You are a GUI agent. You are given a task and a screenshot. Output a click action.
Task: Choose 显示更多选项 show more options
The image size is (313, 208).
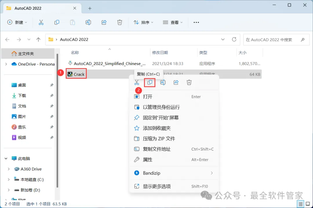(174, 187)
